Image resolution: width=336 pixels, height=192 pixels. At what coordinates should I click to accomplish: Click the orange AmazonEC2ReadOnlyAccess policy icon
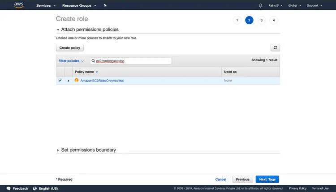[77, 80]
